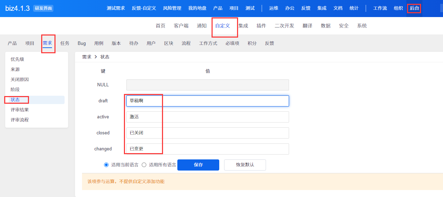The image size is (443, 197).
Task: Open 优先级 in the sidebar list
Action: pyautogui.click(x=17, y=60)
